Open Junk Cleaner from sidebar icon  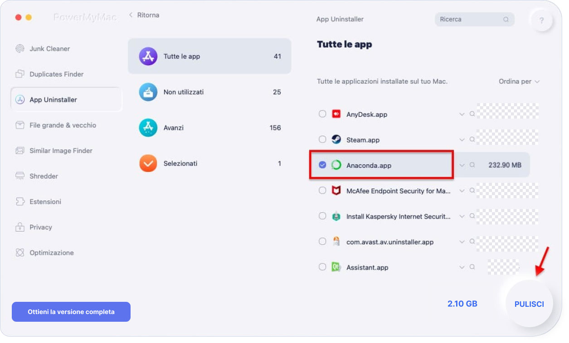20,48
